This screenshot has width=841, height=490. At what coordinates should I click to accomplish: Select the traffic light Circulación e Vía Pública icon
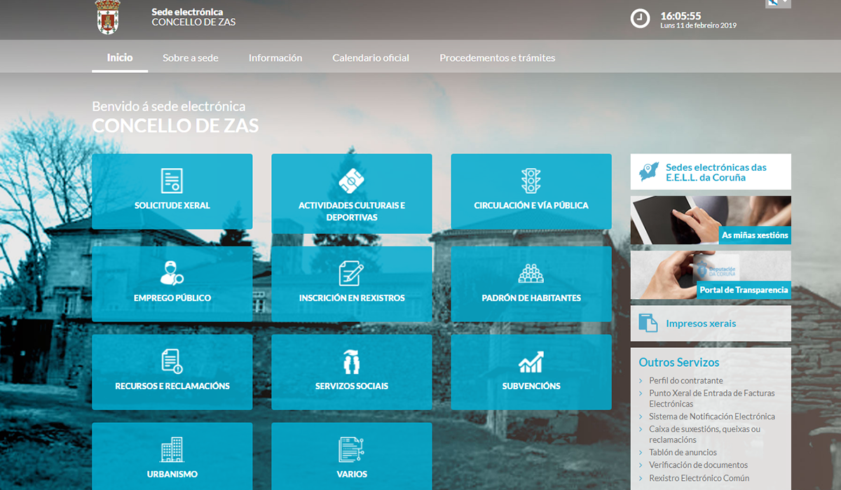[531, 181]
